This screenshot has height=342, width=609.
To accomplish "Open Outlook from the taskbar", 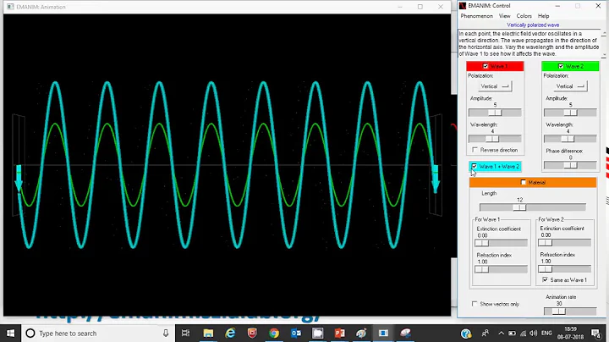I will 296,333.
